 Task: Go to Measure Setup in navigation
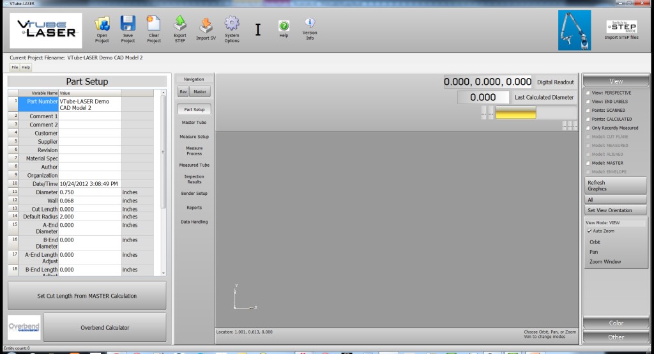(194, 137)
